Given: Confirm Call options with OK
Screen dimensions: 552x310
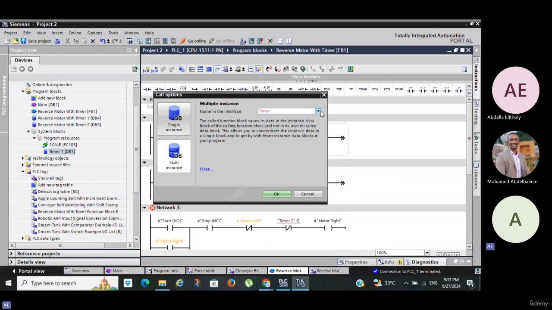Looking at the screenshot, I should point(277,194).
